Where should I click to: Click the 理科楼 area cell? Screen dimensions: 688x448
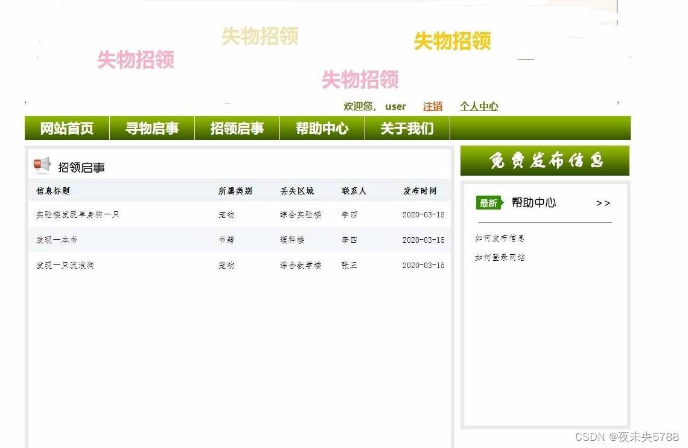coord(292,240)
